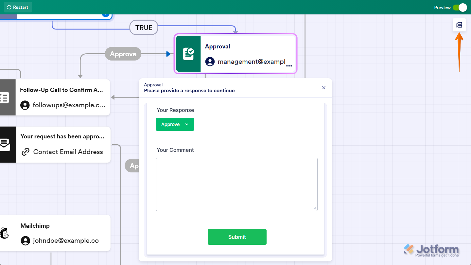Viewport: 471px width, 265px height.
Task: Click the TRUE condition label
Action: pyautogui.click(x=144, y=28)
